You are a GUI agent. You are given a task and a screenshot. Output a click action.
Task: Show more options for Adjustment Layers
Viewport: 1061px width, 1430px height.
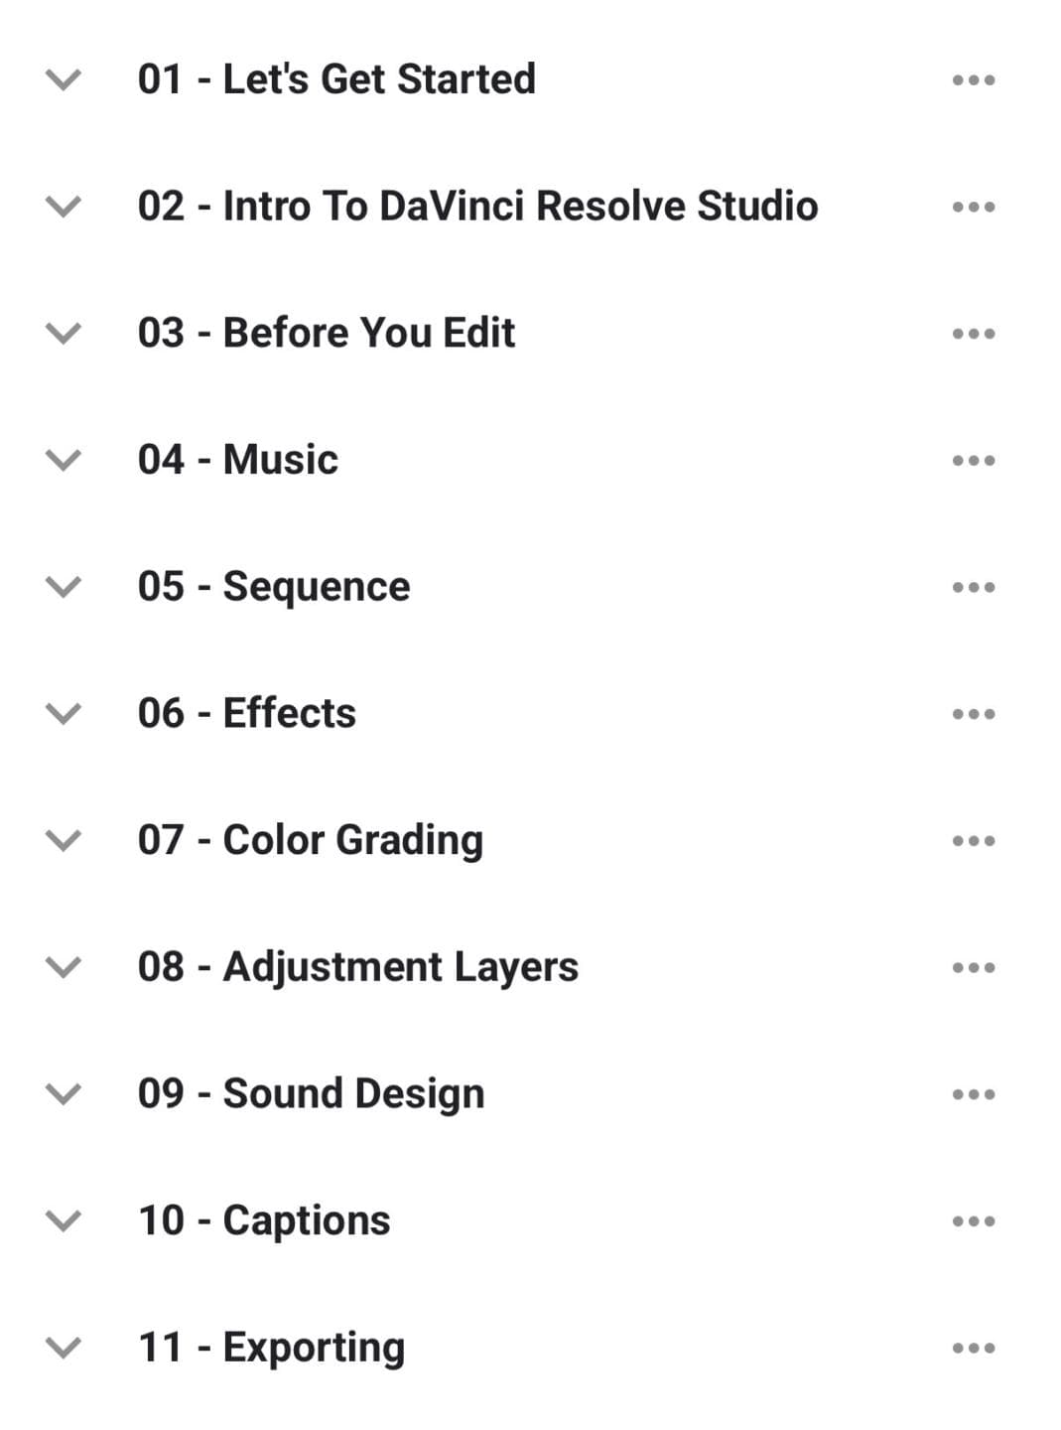click(973, 967)
